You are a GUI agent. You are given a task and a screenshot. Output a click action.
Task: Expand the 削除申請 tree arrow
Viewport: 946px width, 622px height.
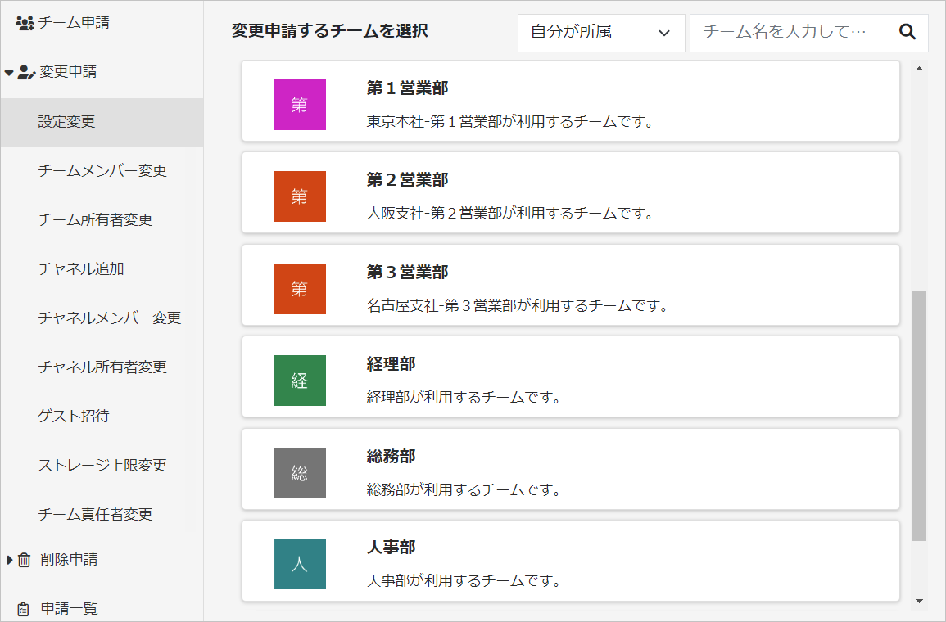coord(9,560)
